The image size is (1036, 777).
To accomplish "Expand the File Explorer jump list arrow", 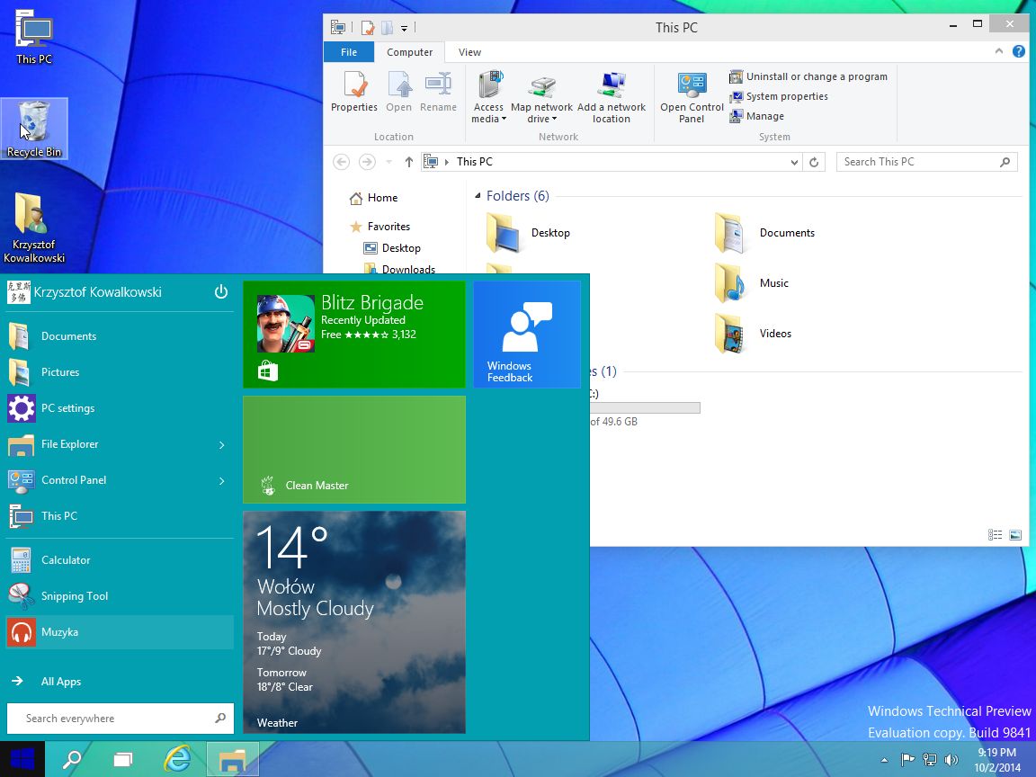I will point(222,444).
